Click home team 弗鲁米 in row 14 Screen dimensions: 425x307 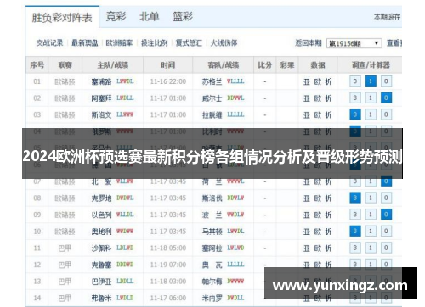[x=101, y=298]
